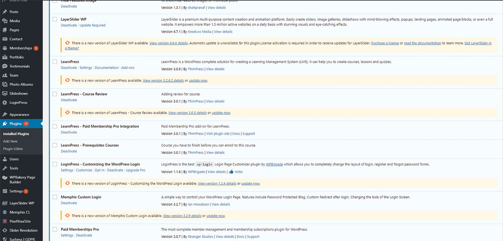Click the Tools wrench icon
This screenshot has height=241, width=503.
(5, 168)
